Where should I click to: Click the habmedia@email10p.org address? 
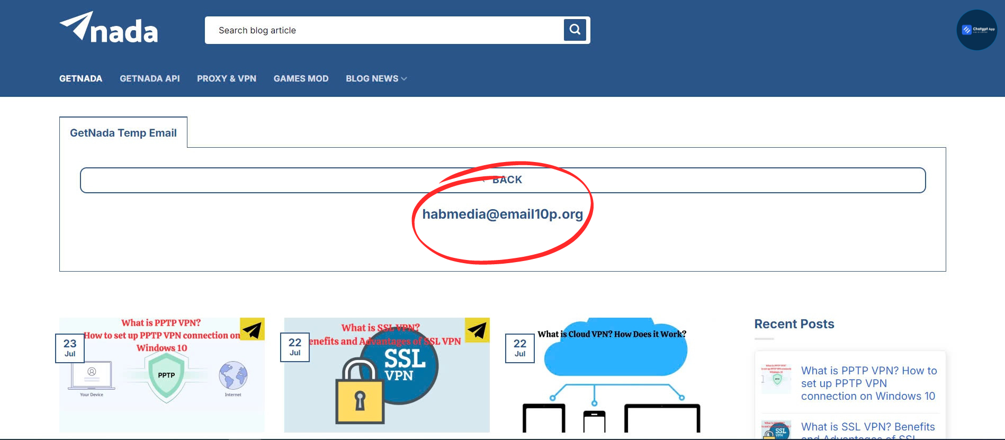click(502, 214)
